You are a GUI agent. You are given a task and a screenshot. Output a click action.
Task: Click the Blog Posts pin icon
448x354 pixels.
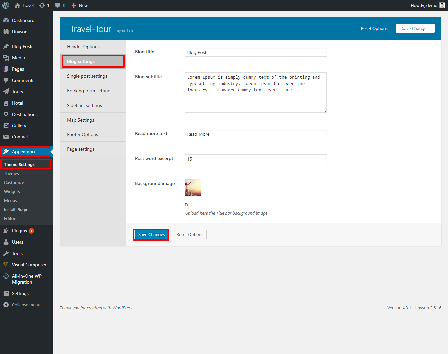click(x=6, y=46)
